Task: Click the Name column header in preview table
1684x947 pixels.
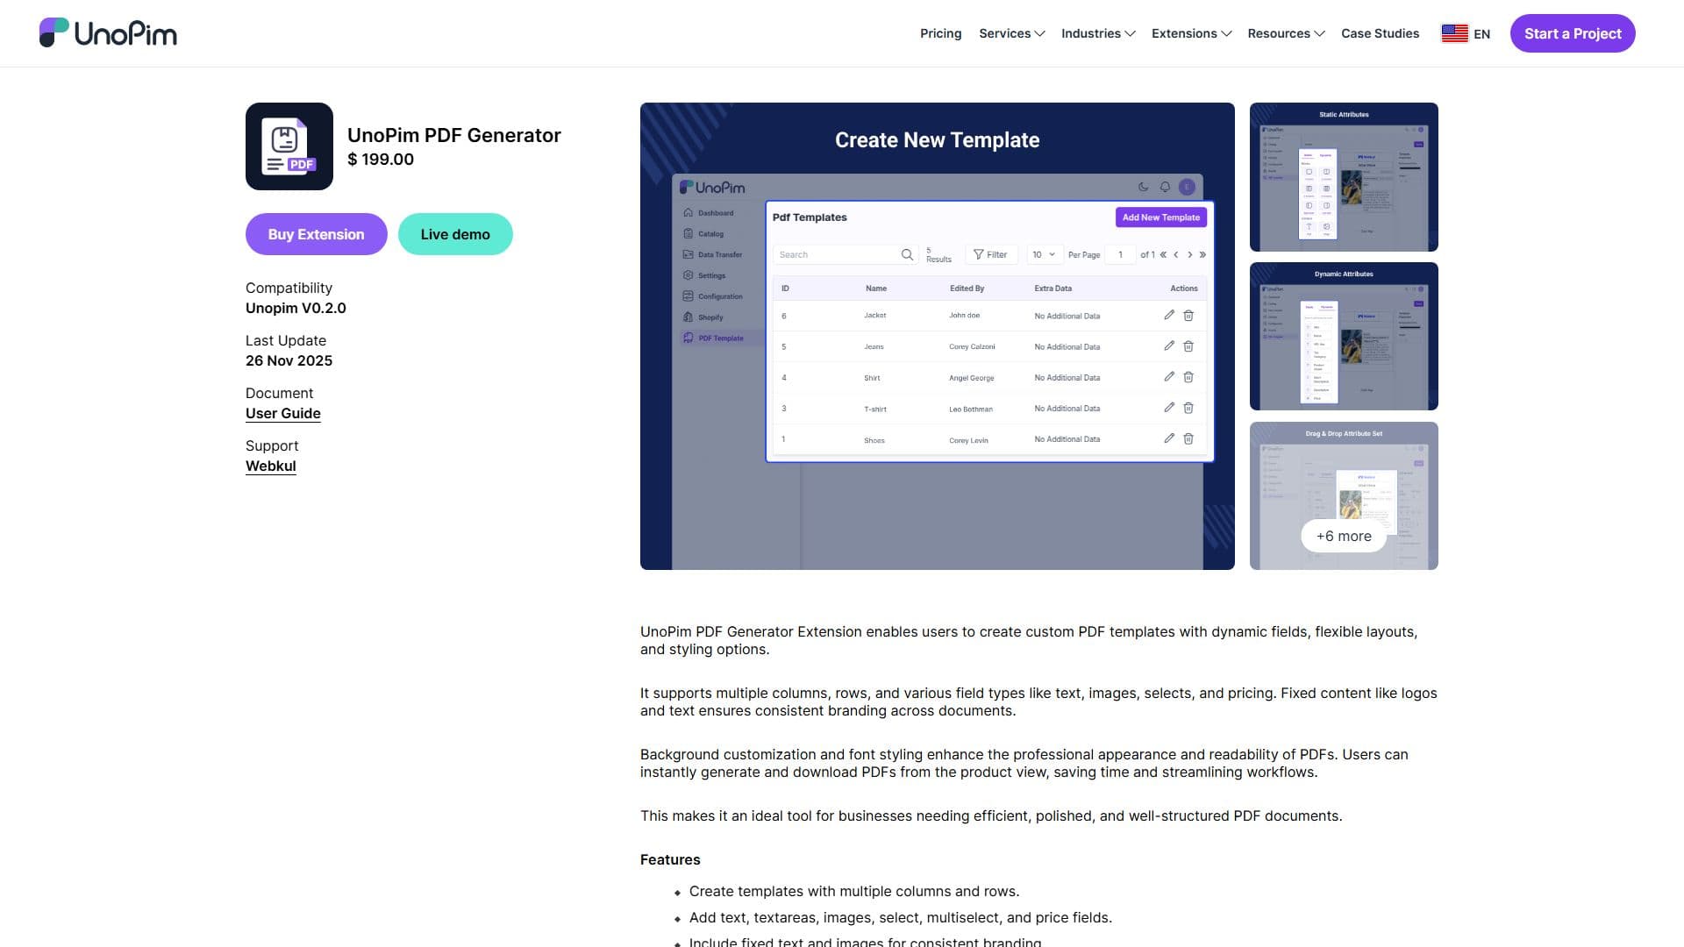Action: (x=875, y=288)
